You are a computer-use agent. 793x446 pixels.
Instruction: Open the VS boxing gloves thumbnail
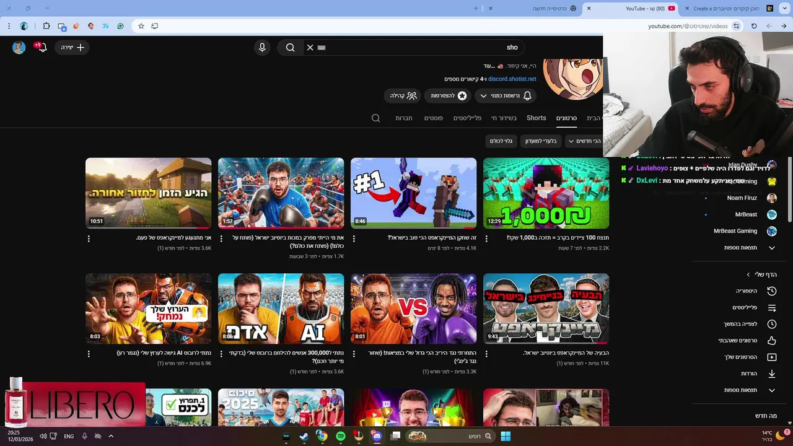click(413, 308)
